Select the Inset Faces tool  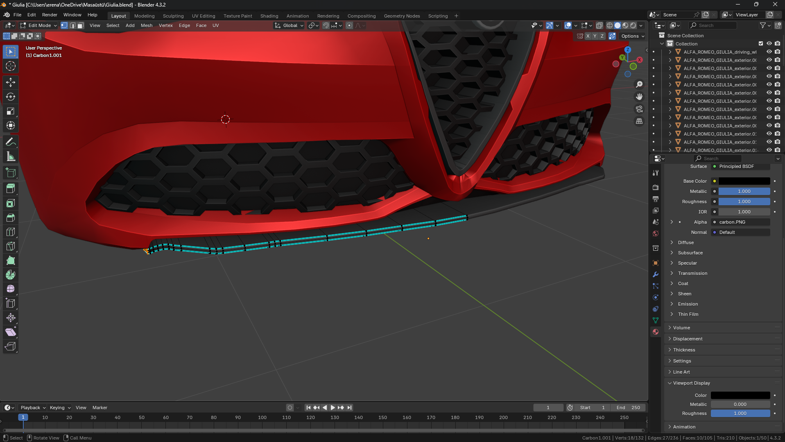click(x=11, y=203)
